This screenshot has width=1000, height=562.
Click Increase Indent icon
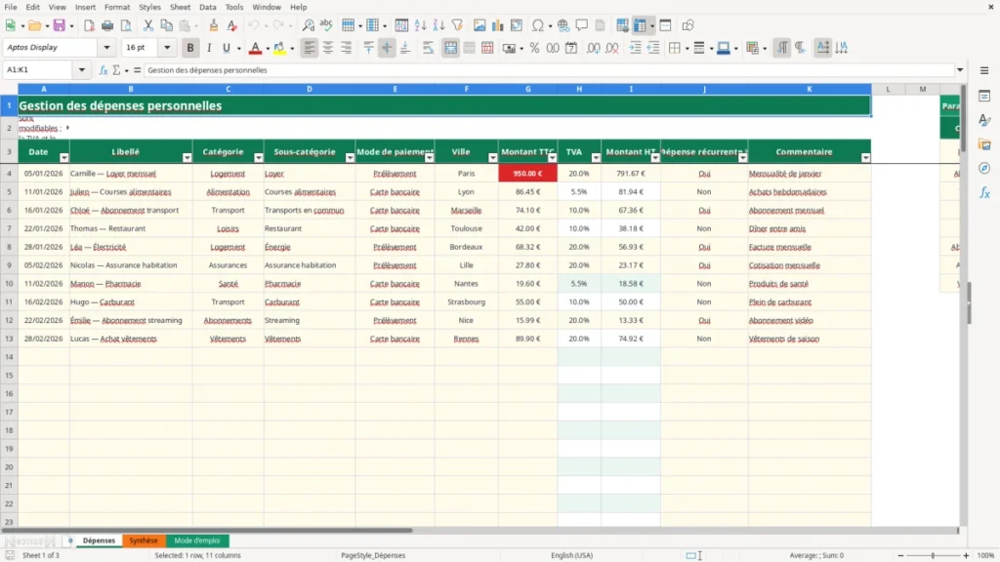635,48
